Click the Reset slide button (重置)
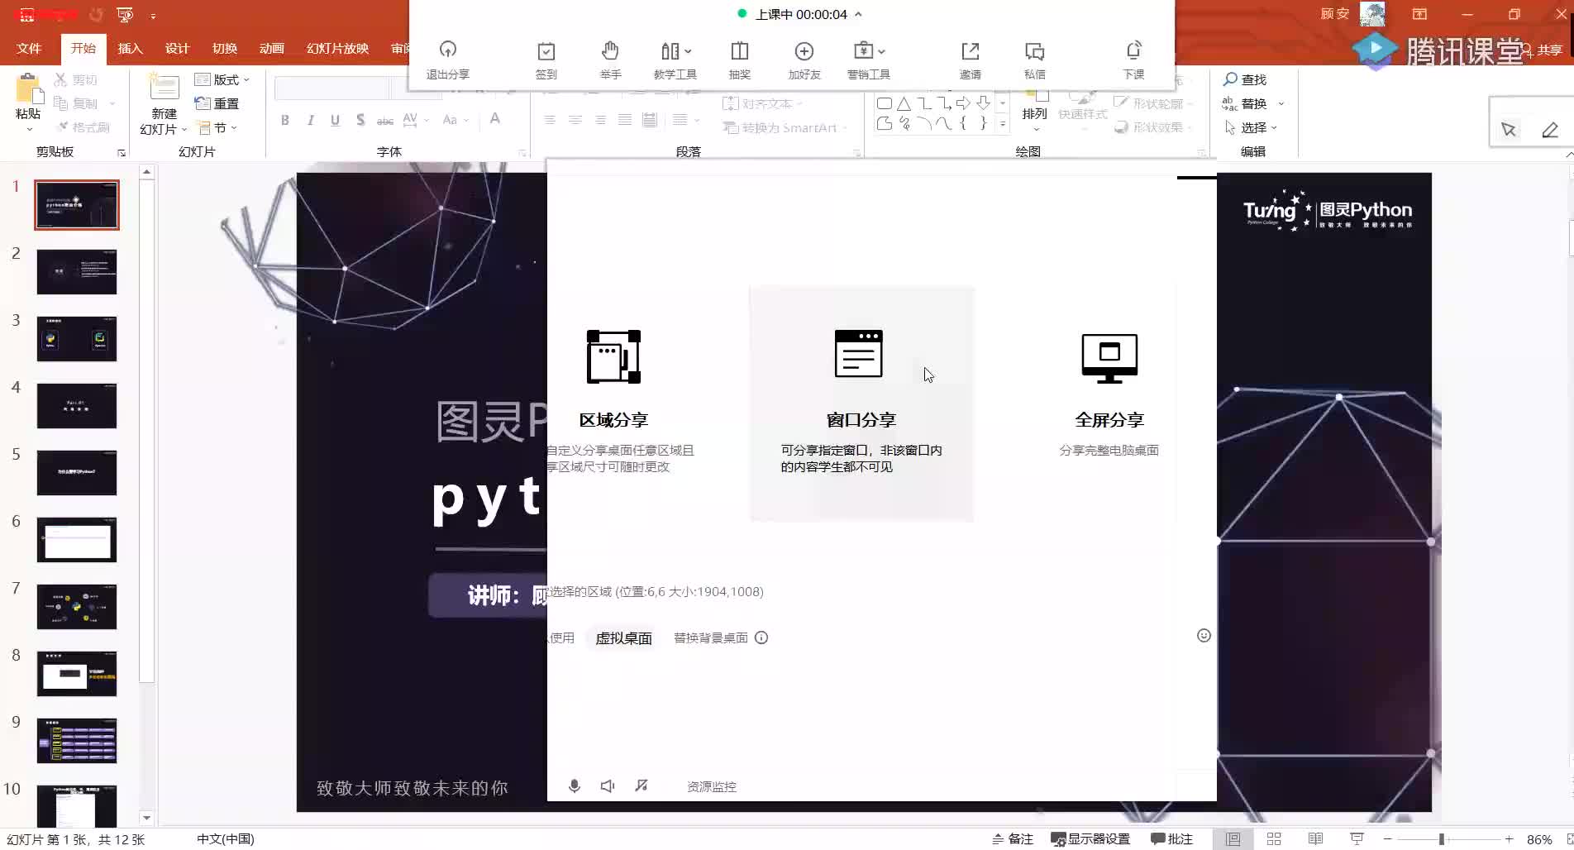The image size is (1574, 850). (217, 103)
